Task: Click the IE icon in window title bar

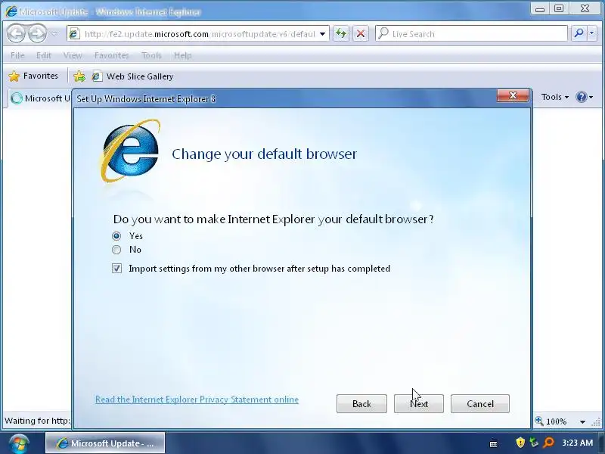Action: pyautogui.click(x=11, y=11)
